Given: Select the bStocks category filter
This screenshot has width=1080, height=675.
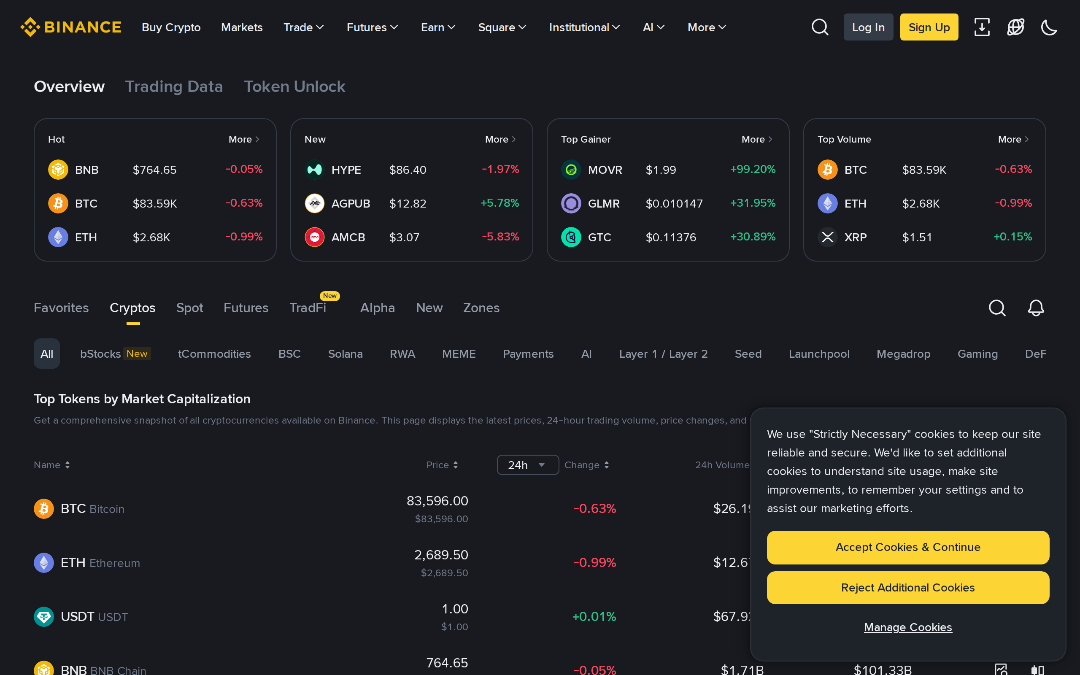Looking at the screenshot, I should pos(115,354).
